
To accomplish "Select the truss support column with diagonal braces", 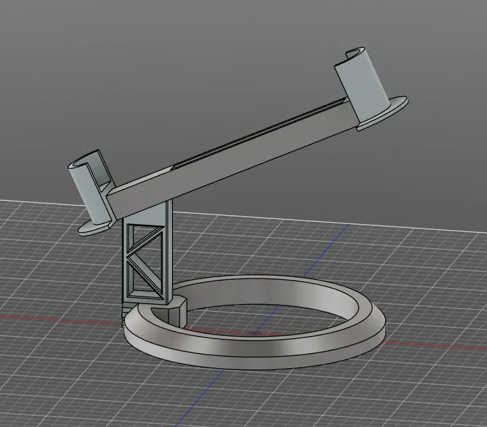I will 147,252.
